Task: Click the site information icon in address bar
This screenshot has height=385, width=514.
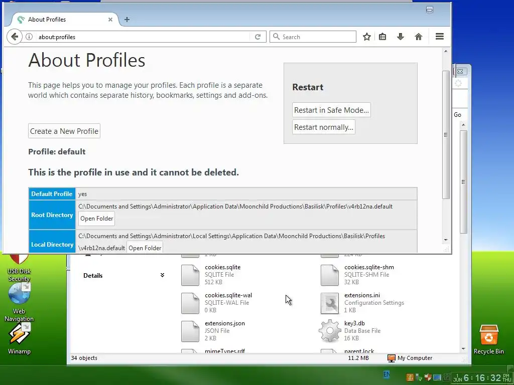Action: [29, 37]
